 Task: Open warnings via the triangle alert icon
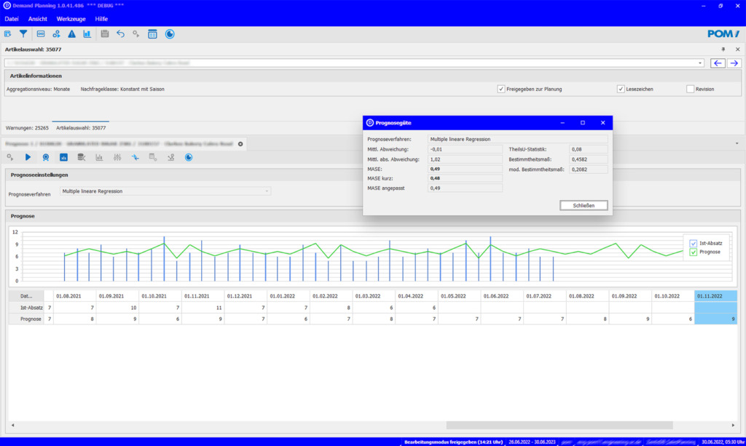(71, 33)
